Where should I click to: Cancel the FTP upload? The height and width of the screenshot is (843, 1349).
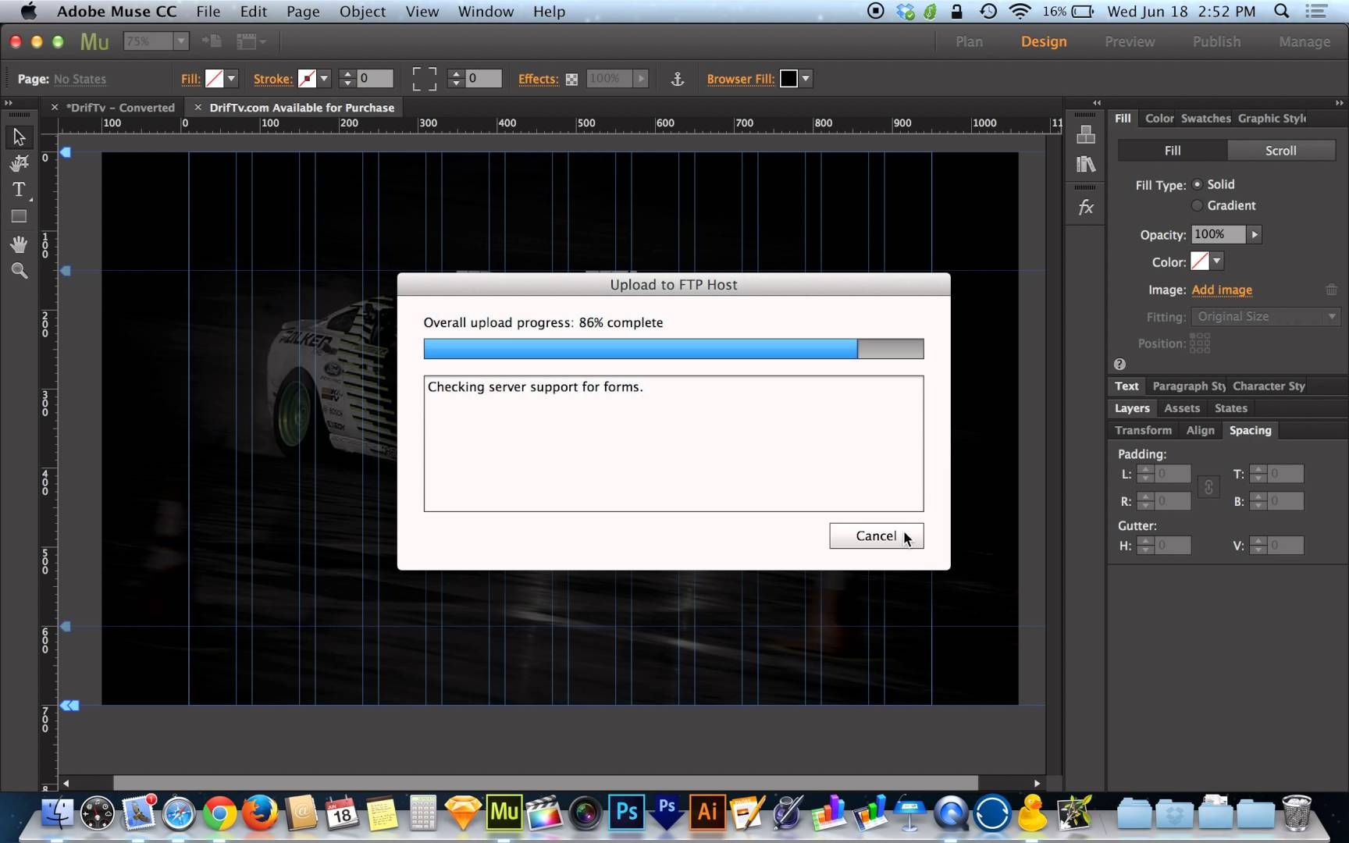point(876,536)
